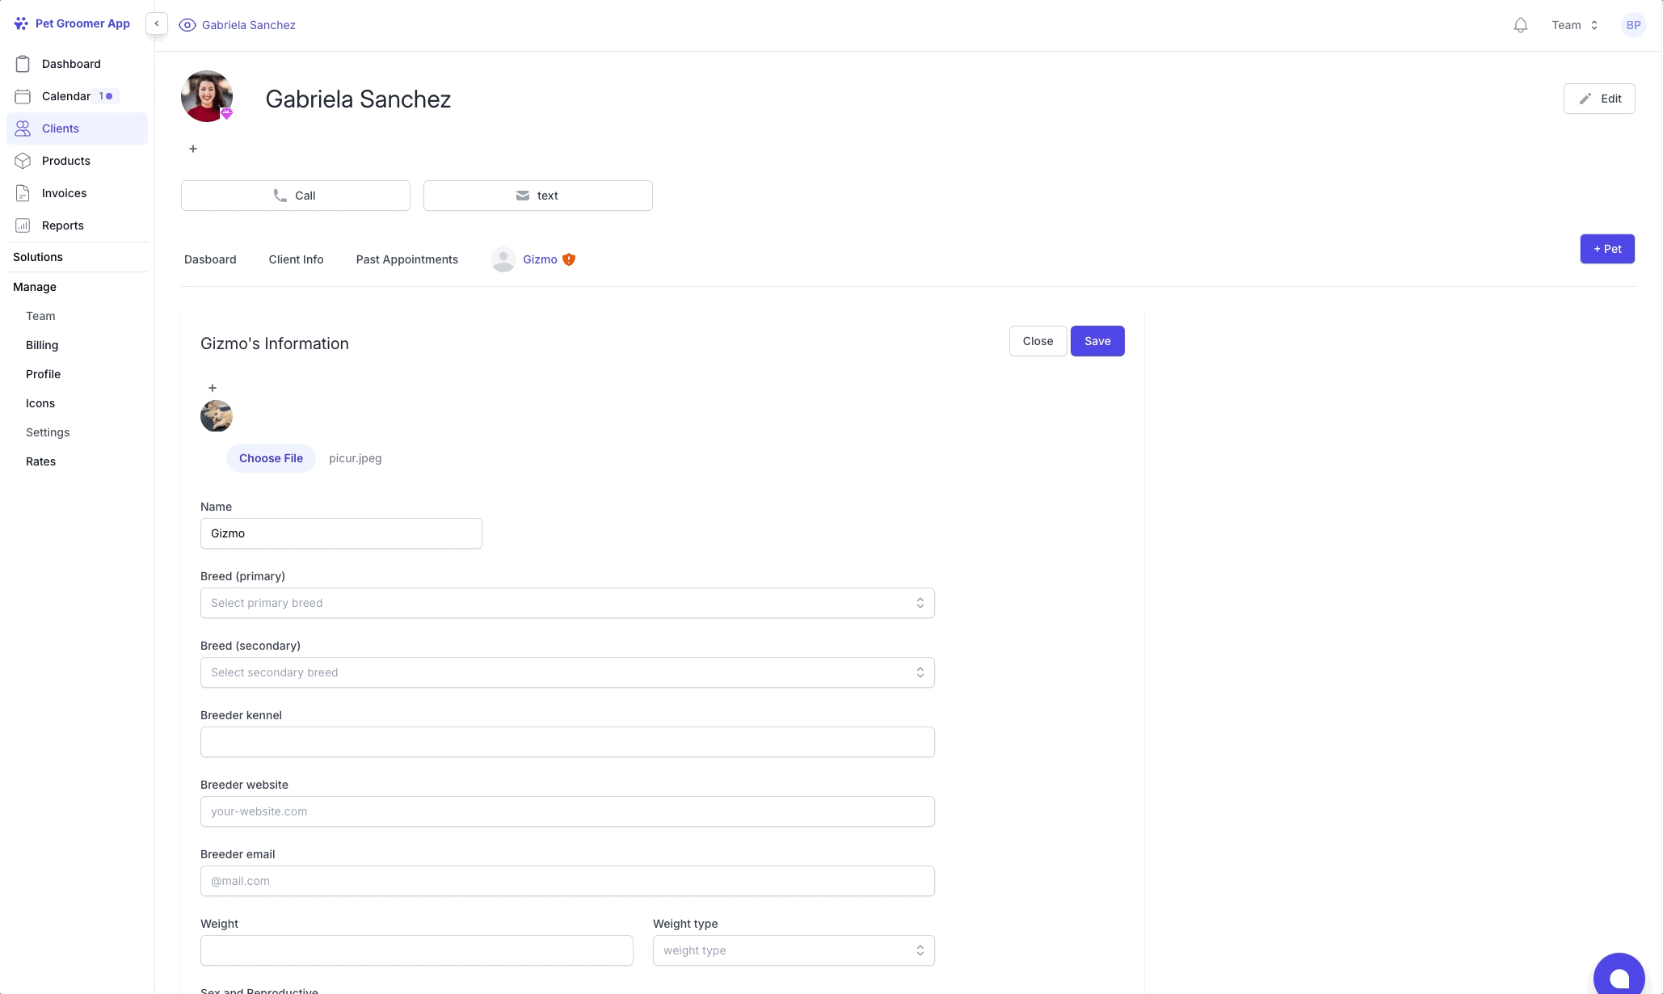
Task: Expand the weight type dropdown
Action: (x=793, y=950)
